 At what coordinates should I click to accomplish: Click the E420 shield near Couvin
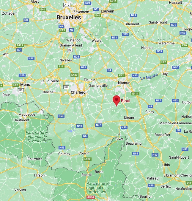coord(87,159)
